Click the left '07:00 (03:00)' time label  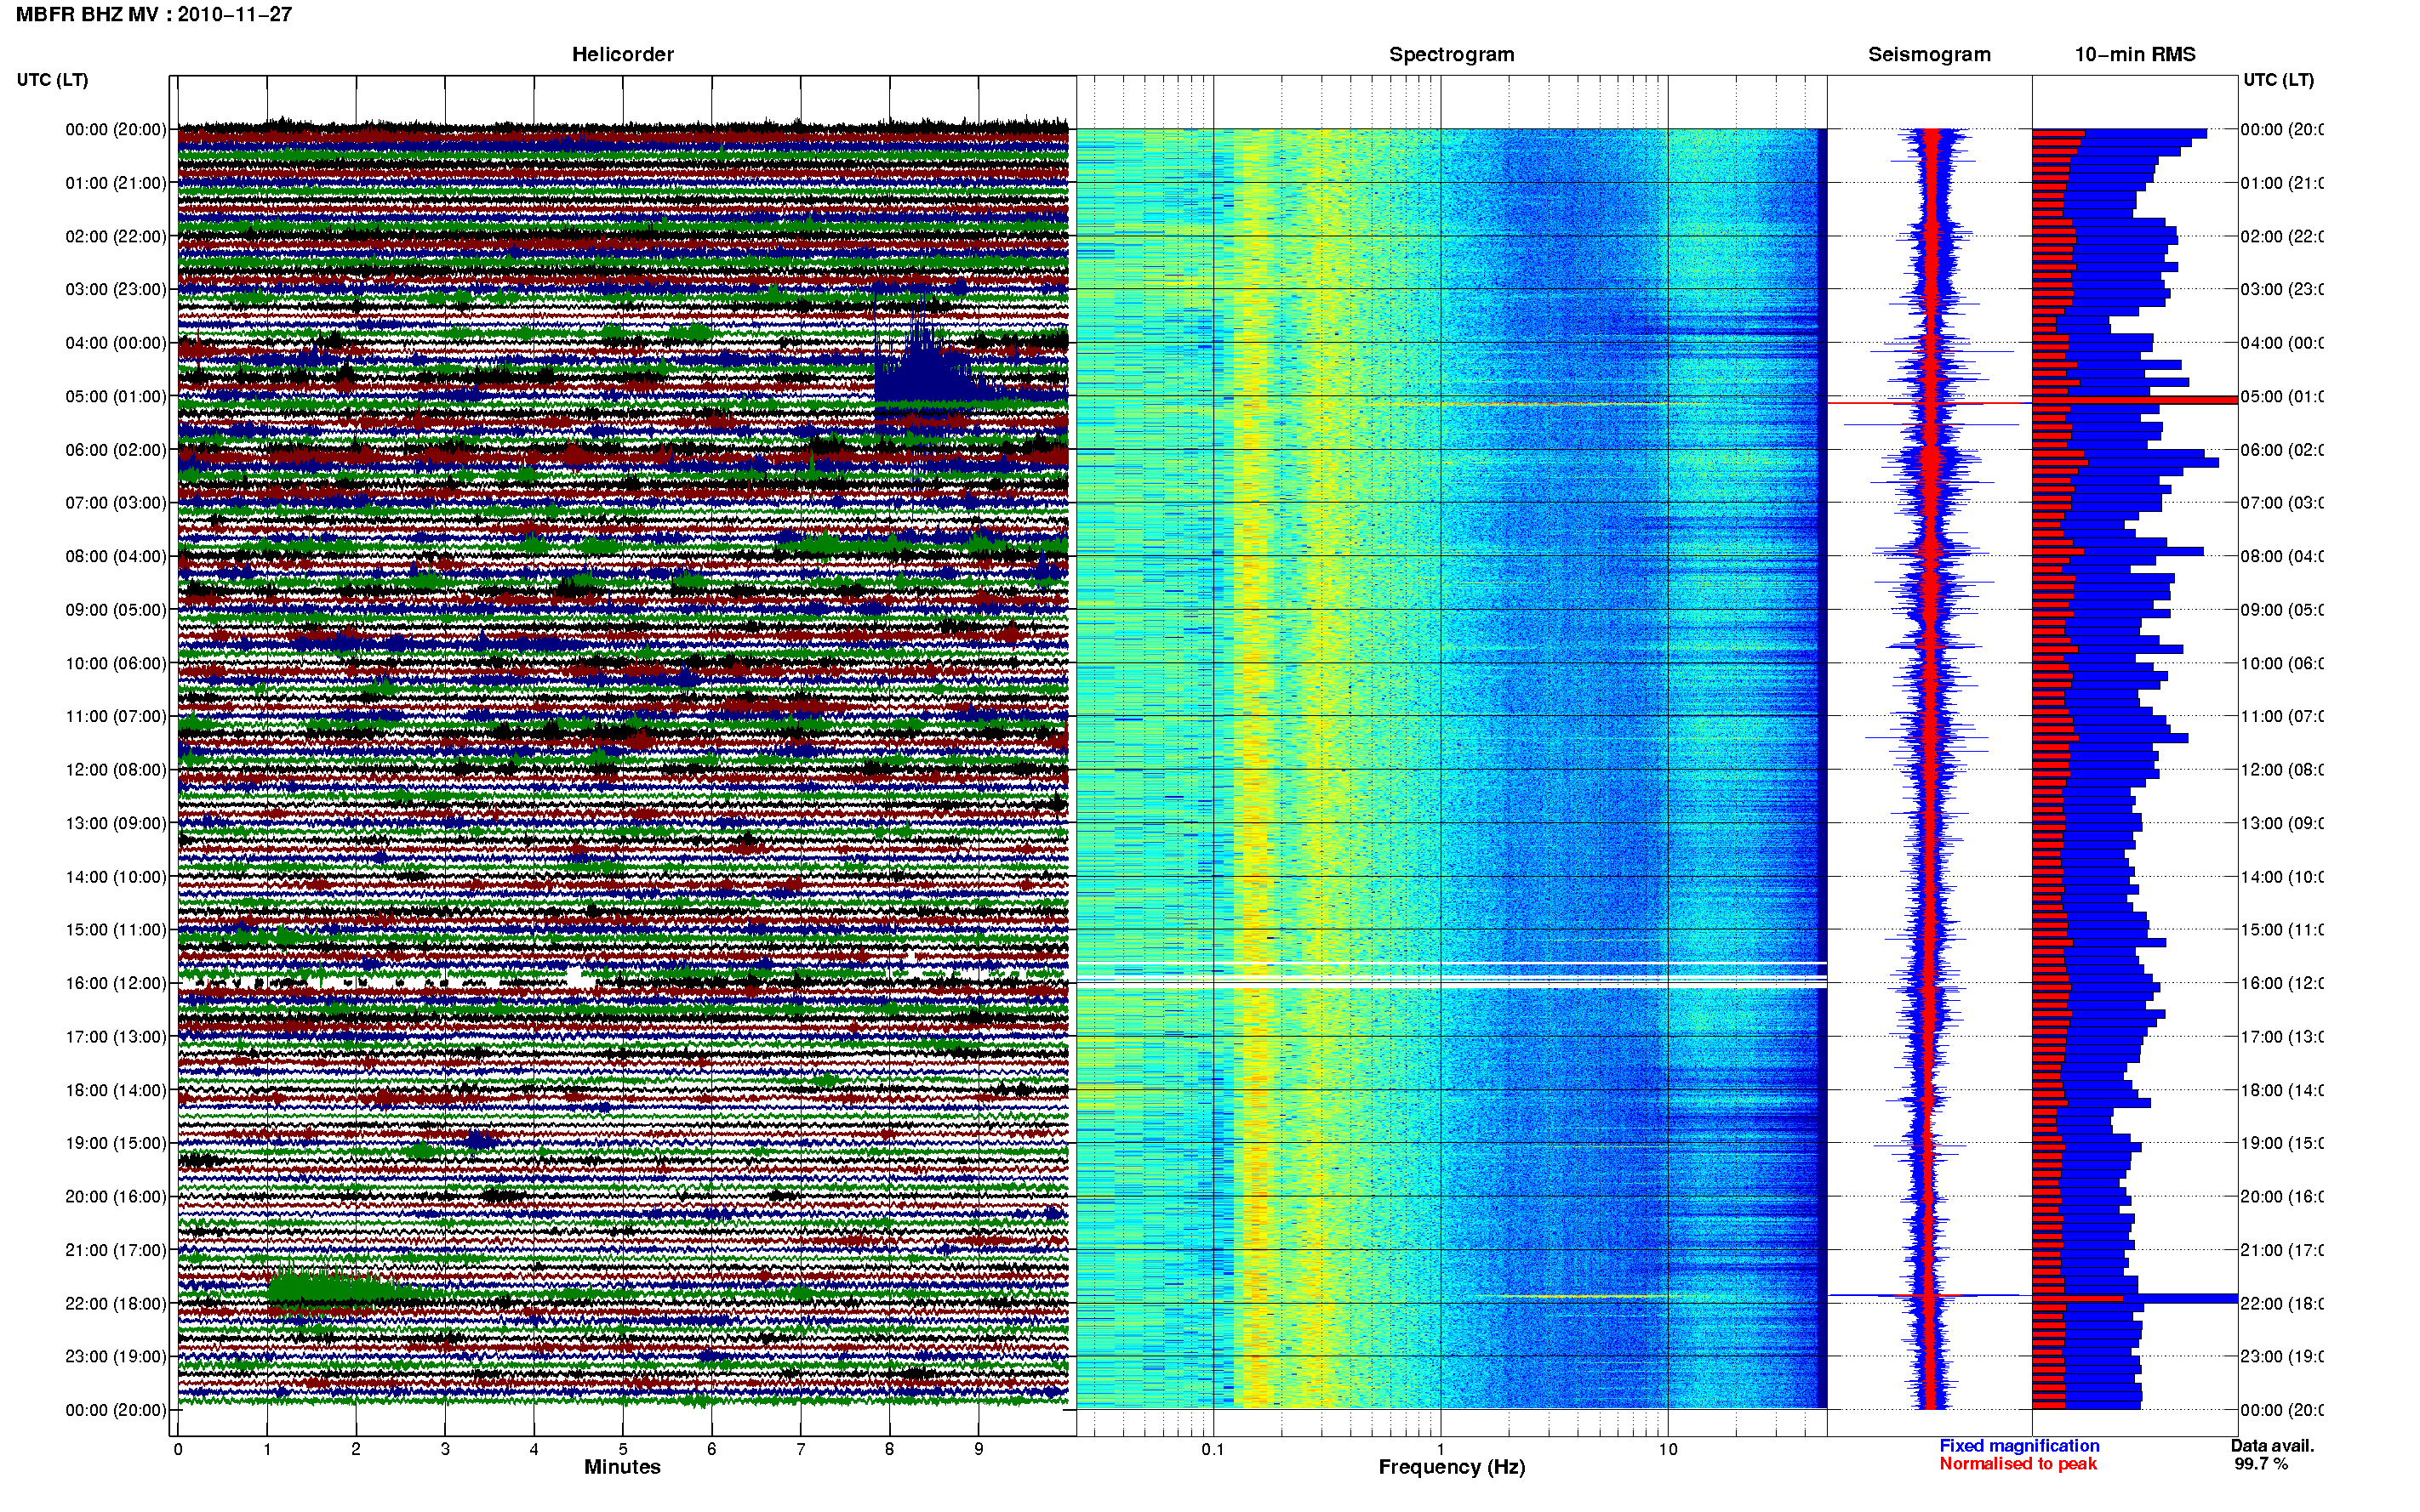point(116,502)
